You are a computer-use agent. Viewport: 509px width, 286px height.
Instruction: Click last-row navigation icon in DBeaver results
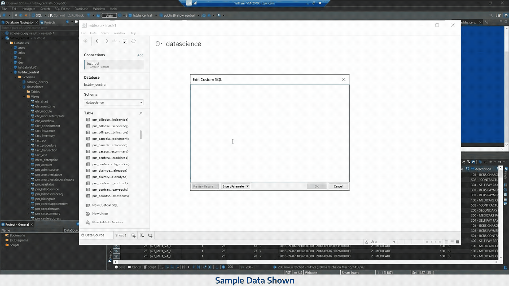(x=199, y=267)
